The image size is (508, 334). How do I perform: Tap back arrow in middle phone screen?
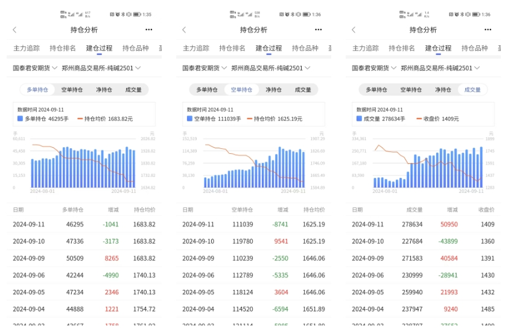pos(184,30)
